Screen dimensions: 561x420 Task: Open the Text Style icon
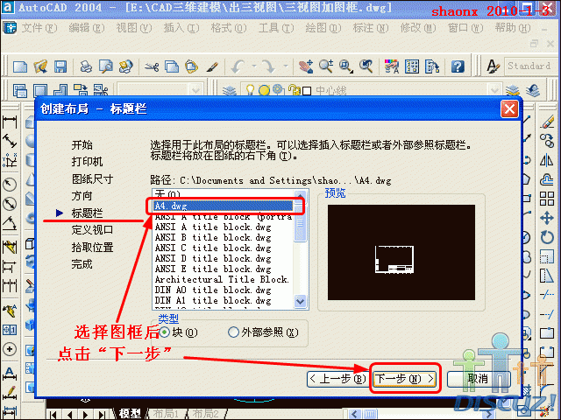[x=493, y=66]
